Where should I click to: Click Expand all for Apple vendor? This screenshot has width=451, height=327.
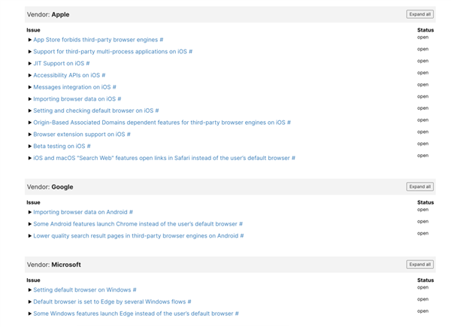point(419,14)
